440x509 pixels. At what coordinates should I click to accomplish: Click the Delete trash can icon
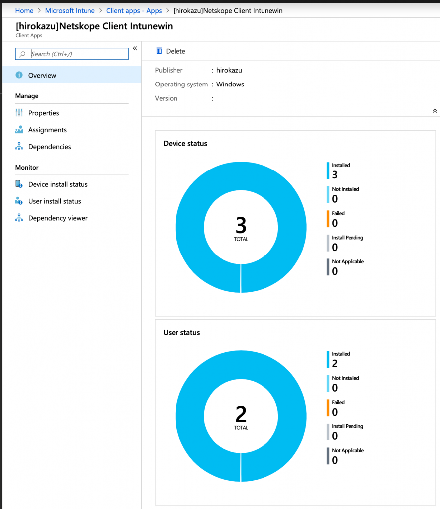(159, 51)
